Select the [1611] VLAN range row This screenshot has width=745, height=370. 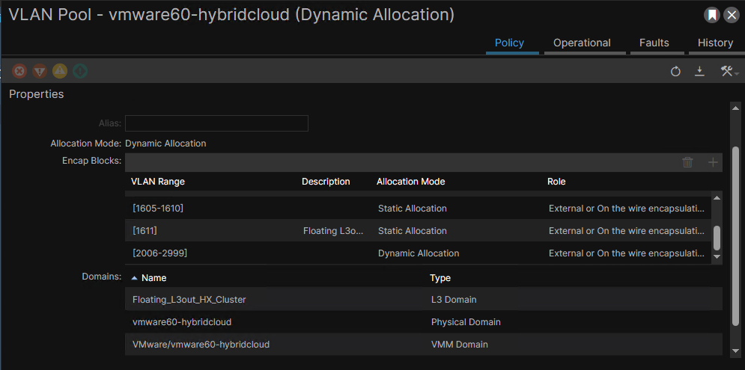418,230
